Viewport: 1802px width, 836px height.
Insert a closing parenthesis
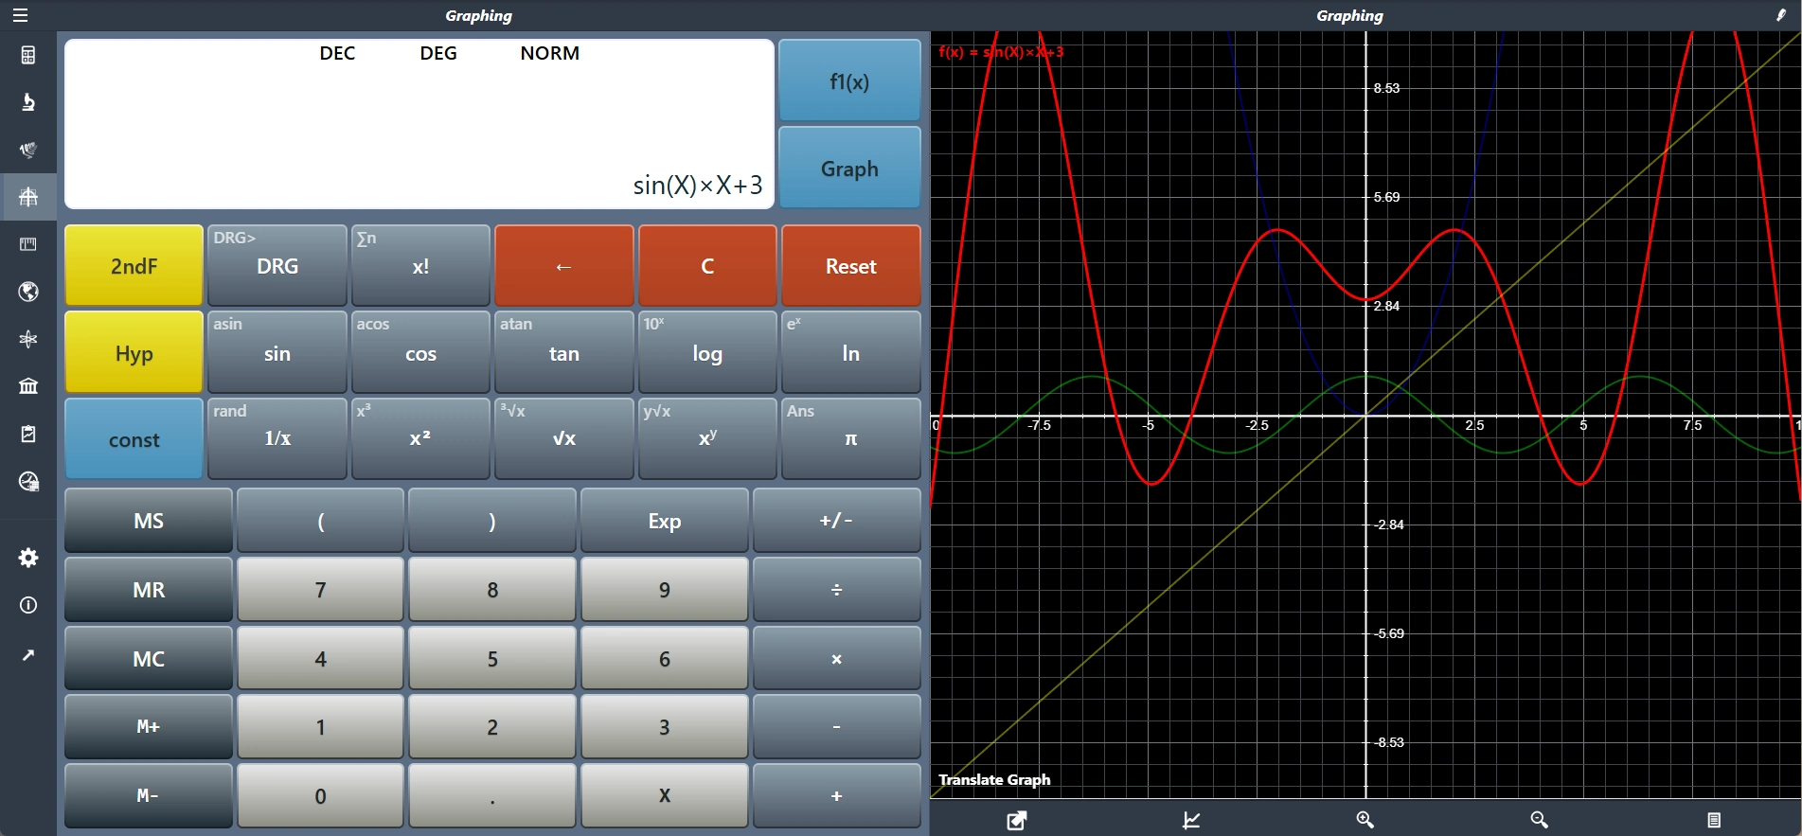[x=492, y=521]
